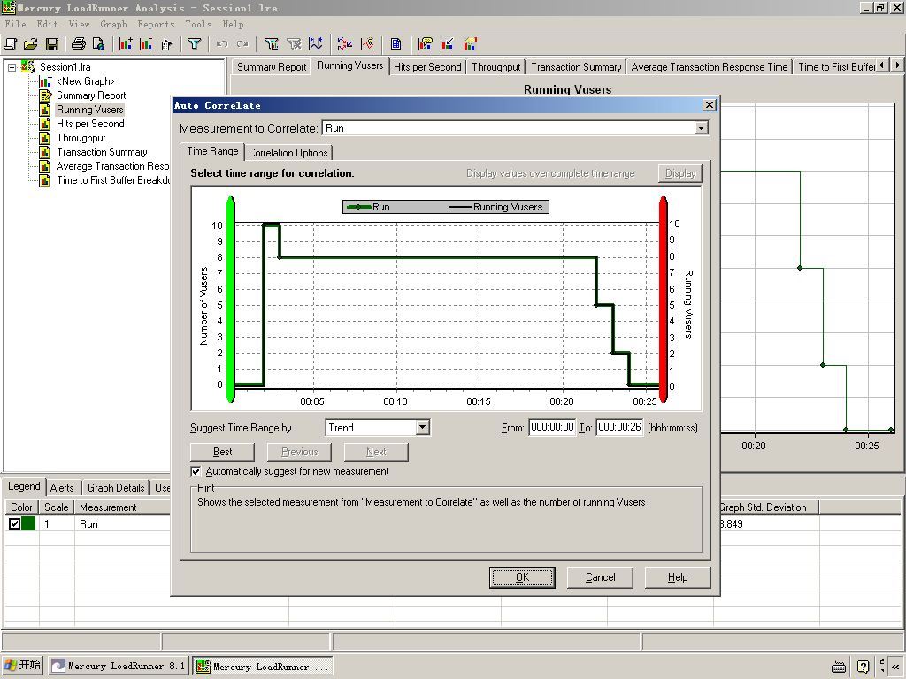The height and width of the screenshot is (679, 906).
Task: Expand hidden tray icons chevron
Action: pos(895,667)
